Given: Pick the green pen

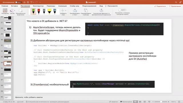Looking at the screenshot, I should [33, 11].
